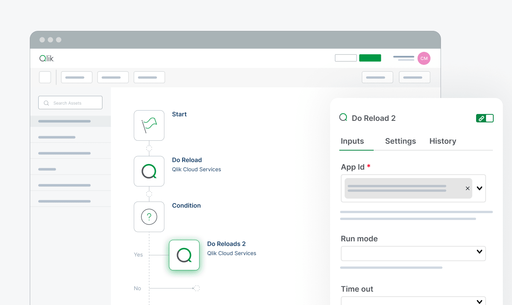
Task: Open the Time out dropdown
Action: [480, 301]
